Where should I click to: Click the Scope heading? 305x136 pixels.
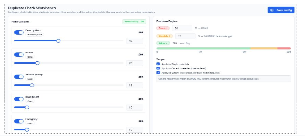click(161, 59)
